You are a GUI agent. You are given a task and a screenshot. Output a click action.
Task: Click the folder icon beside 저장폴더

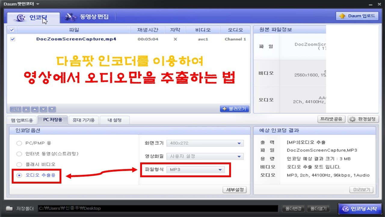(9, 208)
